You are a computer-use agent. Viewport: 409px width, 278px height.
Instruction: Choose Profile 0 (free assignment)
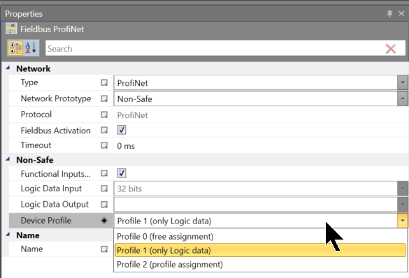[165, 237]
